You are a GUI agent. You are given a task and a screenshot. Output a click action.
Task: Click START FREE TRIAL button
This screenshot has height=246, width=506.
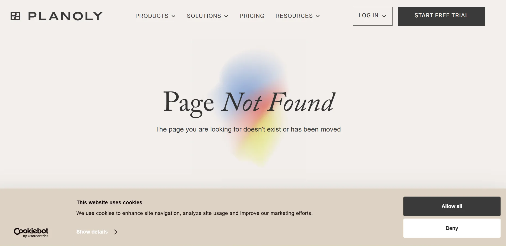click(441, 16)
